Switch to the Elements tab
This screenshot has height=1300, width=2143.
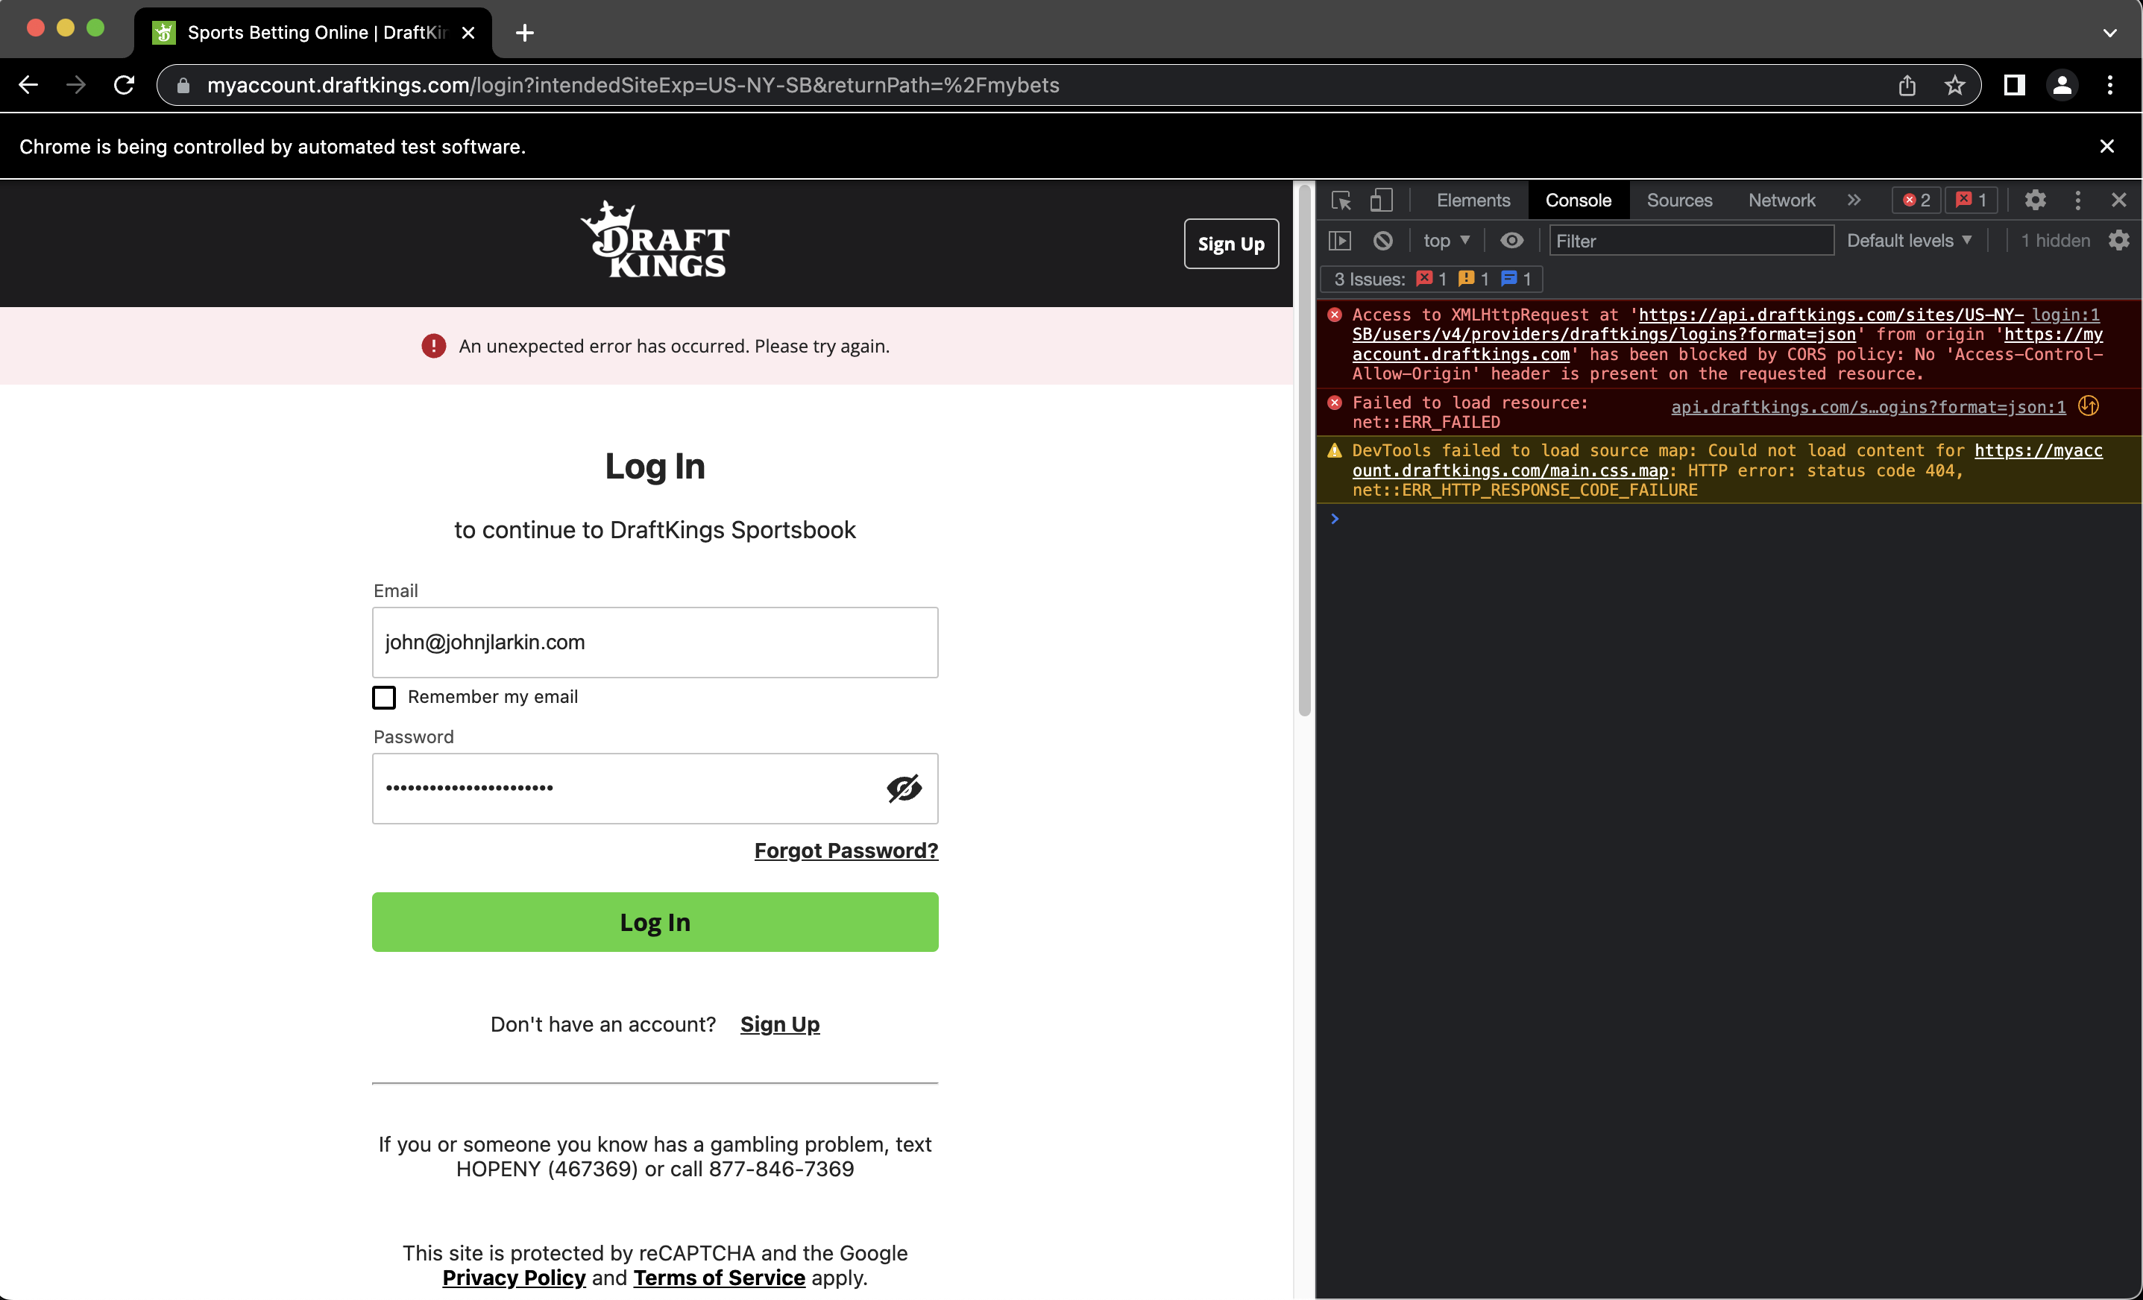(1473, 200)
